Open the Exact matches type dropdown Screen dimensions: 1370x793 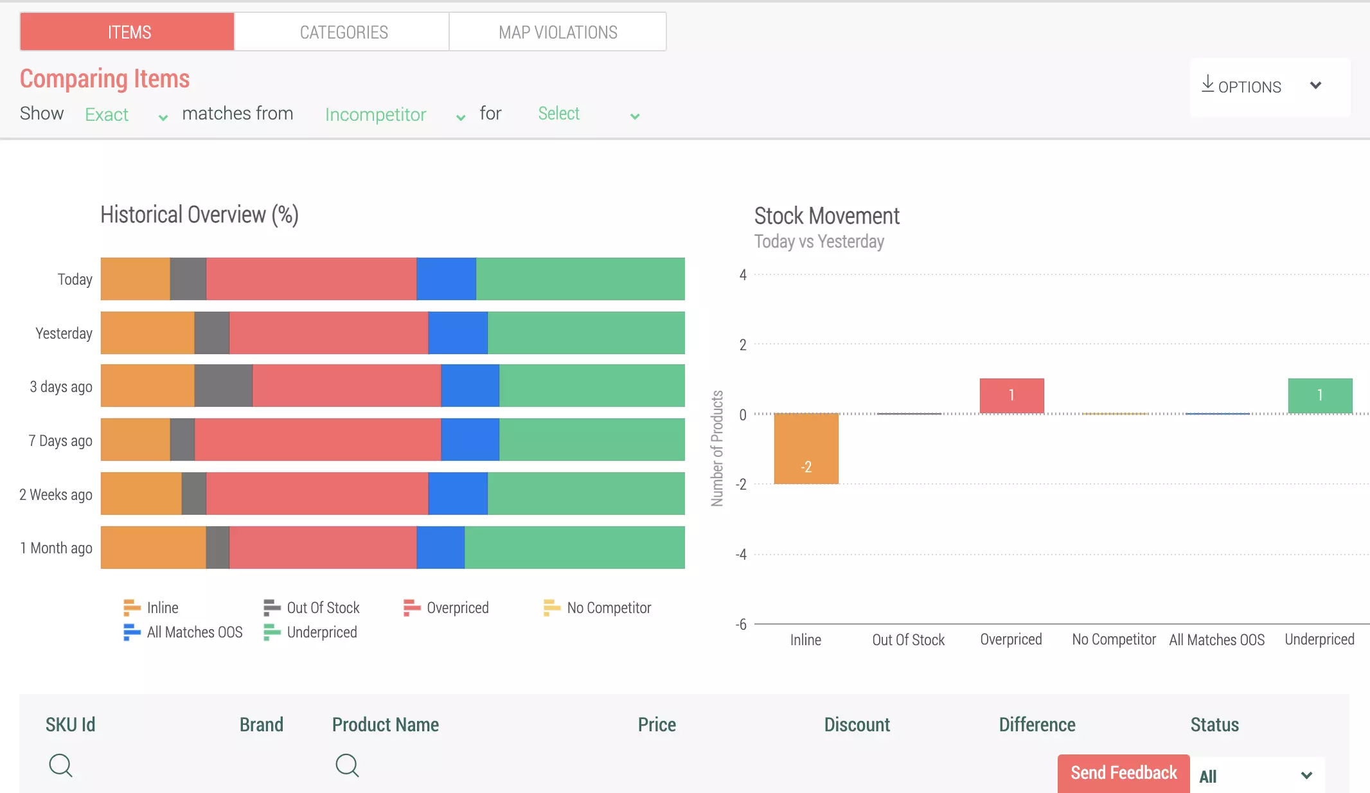[123, 114]
